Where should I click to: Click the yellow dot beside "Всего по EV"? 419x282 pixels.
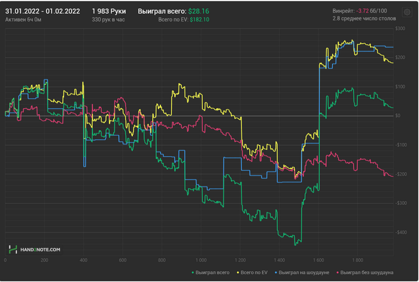[236, 272]
